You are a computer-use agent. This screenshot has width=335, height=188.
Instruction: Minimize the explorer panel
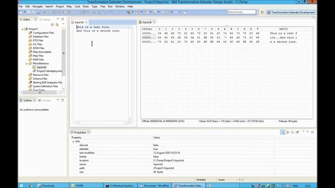[58, 19]
